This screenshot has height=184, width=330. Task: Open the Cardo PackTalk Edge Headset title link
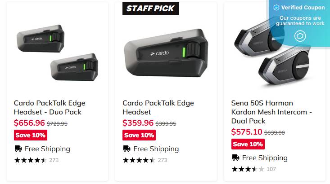pos(158,107)
